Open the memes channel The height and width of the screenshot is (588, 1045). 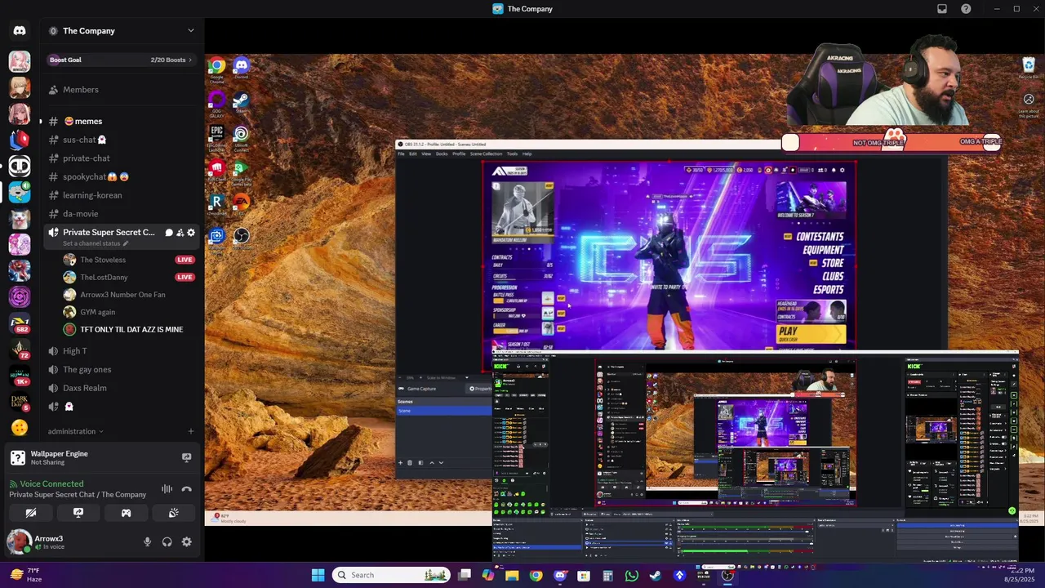click(122, 122)
